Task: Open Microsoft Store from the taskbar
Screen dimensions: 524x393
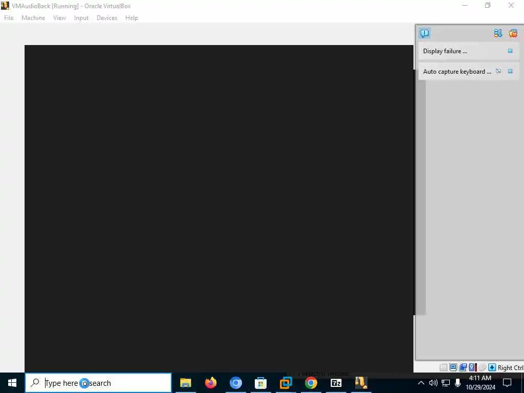Action: click(260, 383)
